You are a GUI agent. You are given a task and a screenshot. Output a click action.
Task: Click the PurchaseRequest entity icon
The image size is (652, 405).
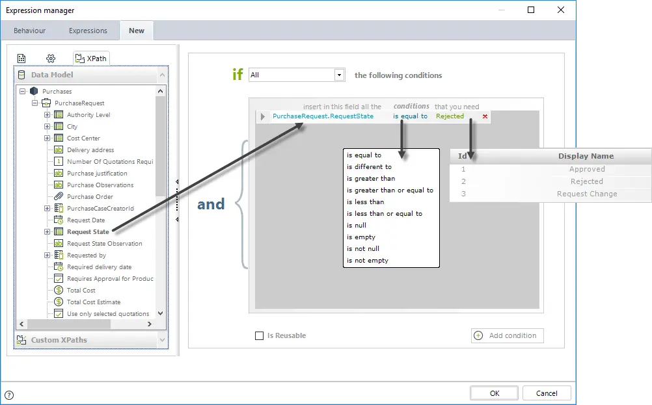pos(47,103)
